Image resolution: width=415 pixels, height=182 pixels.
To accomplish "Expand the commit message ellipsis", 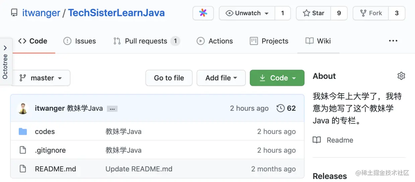I will coord(112,109).
